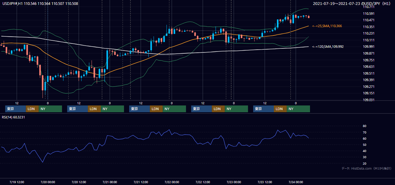Image resolution: width=395 pixels, height=185 pixels.
Task: Click price axis value 109.391
Action: tap(368, 80)
